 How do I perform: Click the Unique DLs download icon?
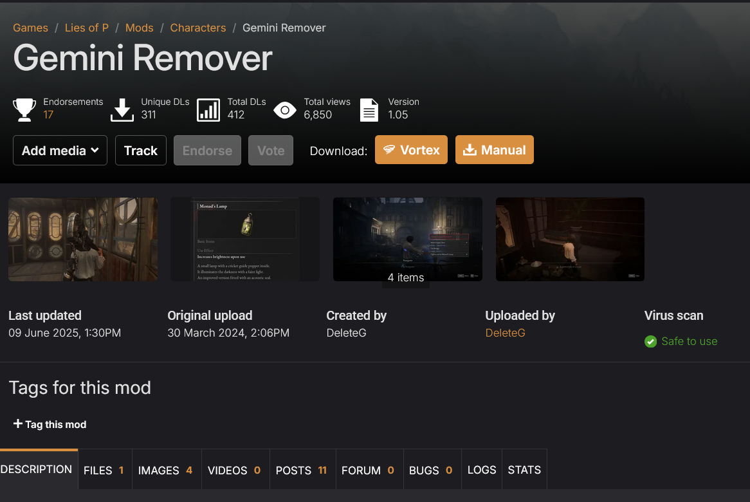tap(122, 109)
